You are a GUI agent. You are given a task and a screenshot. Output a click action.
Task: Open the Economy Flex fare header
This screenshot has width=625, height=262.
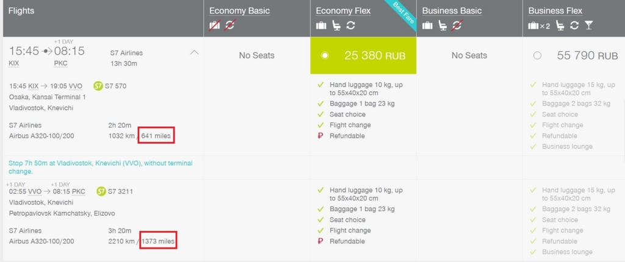point(343,11)
